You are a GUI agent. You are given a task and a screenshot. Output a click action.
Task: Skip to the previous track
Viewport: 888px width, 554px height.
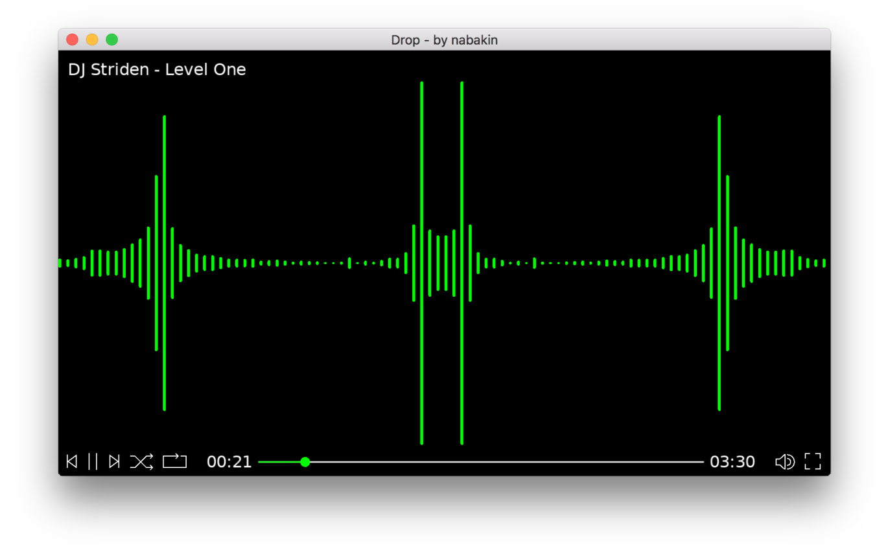coord(72,461)
